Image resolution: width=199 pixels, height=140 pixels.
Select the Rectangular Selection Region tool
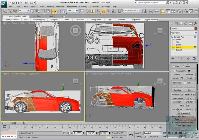coord(43,11)
